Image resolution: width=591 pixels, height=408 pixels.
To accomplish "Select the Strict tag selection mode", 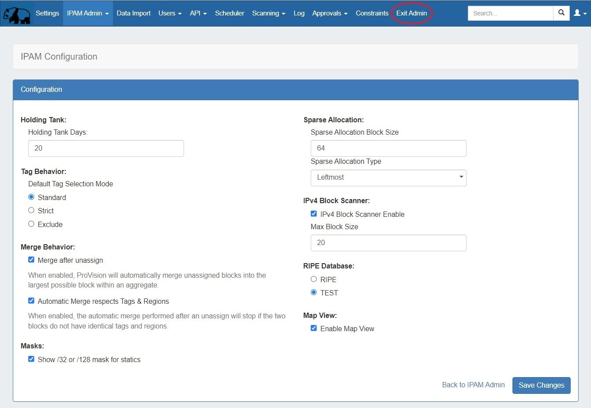I will pyautogui.click(x=31, y=211).
